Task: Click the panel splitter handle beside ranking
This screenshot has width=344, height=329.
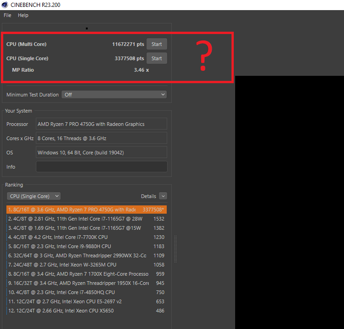Action: click(x=175, y=249)
